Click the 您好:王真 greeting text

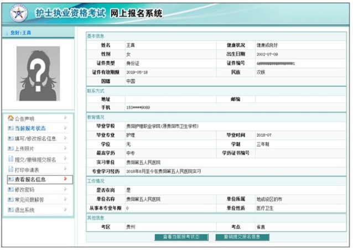click(x=20, y=33)
